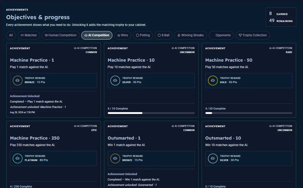This screenshot has width=303, height=188.
Task: Click the "Win 10 matches against the AI." description
Action: 227,145
